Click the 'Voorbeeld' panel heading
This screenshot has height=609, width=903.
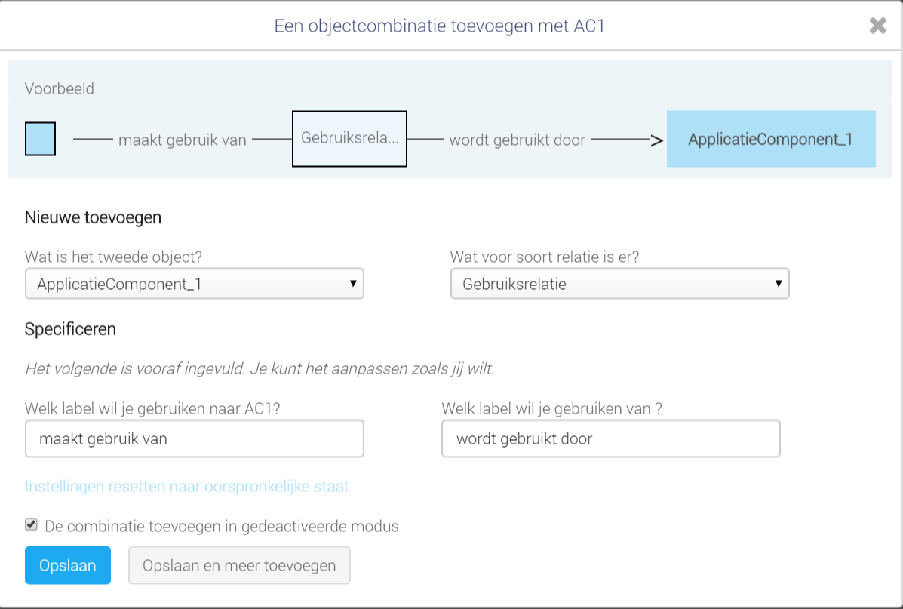click(60, 88)
